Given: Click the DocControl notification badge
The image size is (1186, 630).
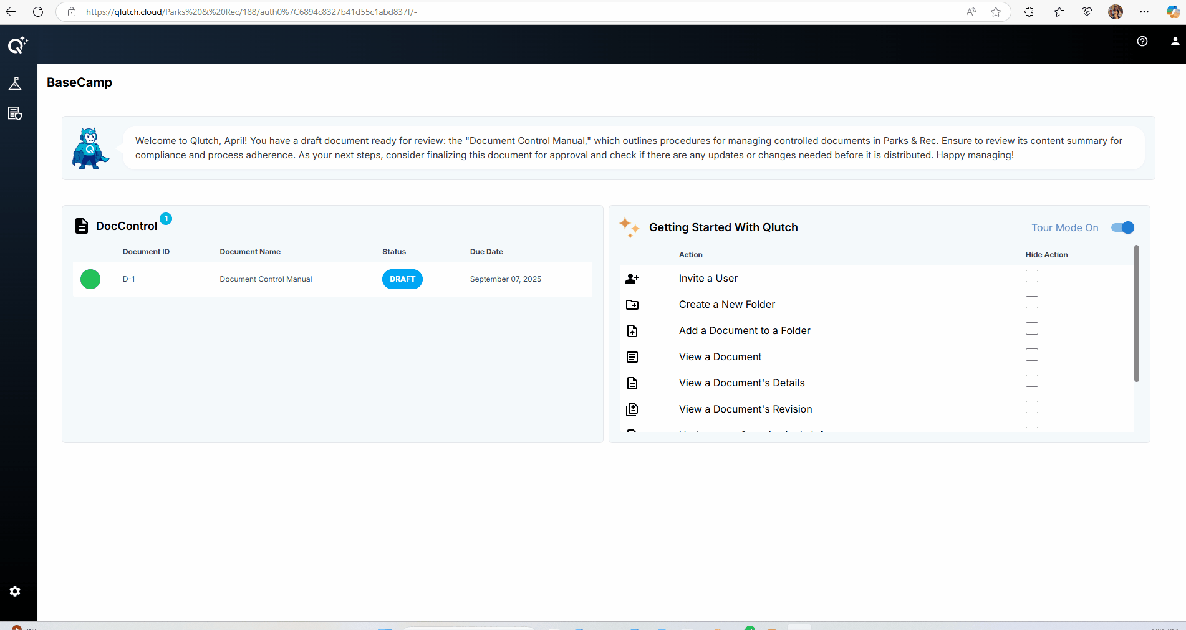Looking at the screenshot, I should [x=166, y=219].
